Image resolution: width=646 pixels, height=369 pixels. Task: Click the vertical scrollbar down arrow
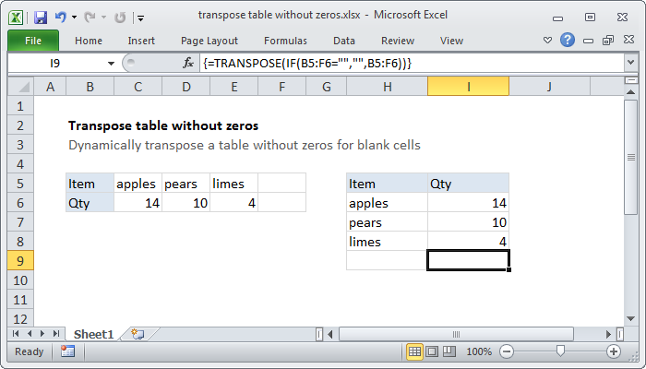630,318
